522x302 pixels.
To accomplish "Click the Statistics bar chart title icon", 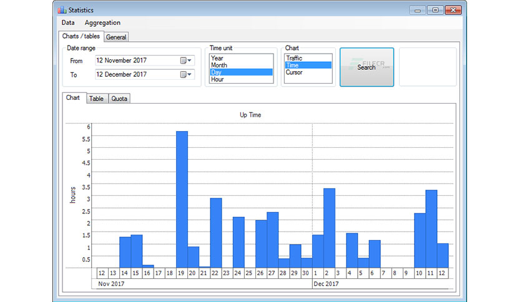I will click(x=62, y=10).
